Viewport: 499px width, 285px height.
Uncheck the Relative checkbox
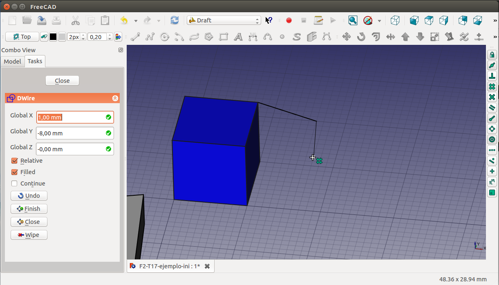pos(15,161)
